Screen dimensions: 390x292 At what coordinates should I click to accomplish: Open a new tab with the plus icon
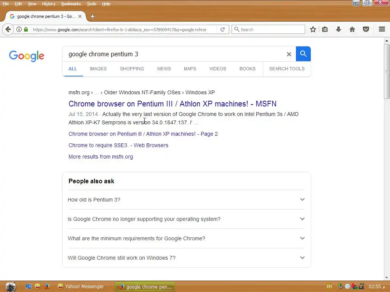tap(92, 16)
